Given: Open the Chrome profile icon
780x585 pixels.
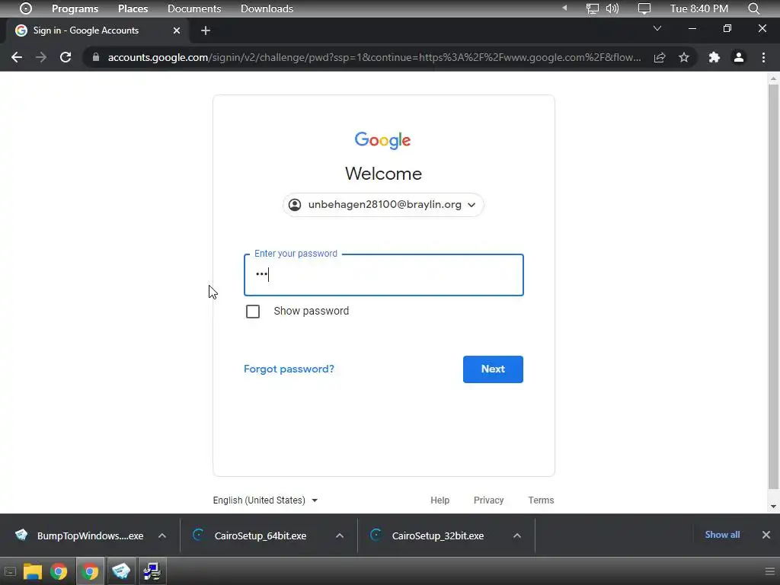Looking at the screenshot, I should [739, 57].
